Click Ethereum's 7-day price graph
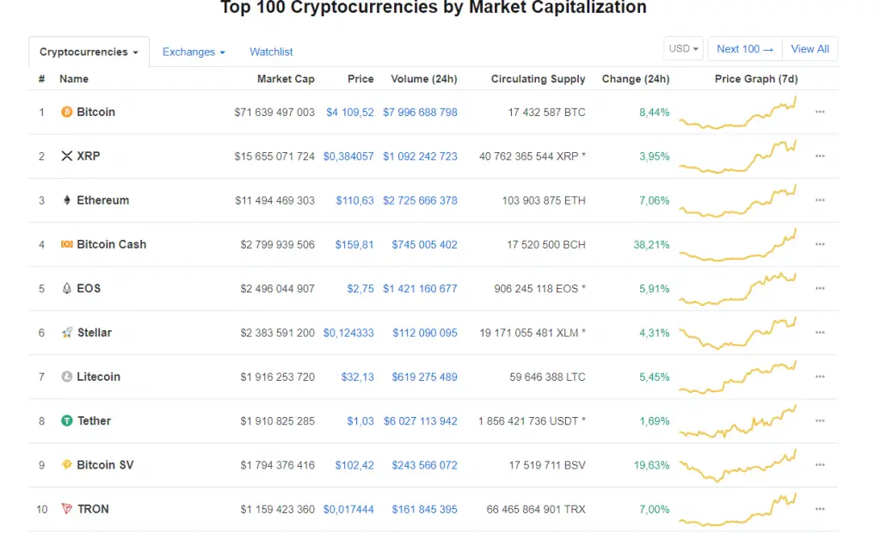The height and width of the screenshot is (533, 881). tap(738, 200)
